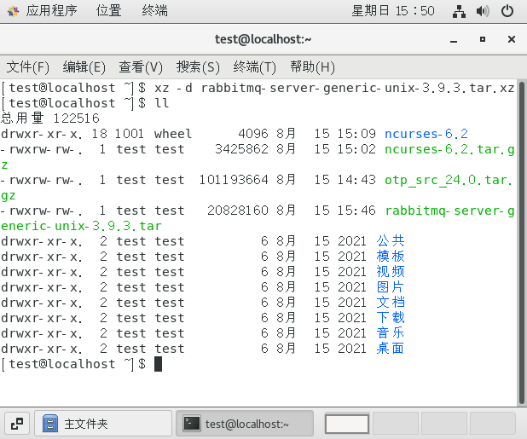The width and height of the screenshot is (527, 439).
Task: Click the file size 20828160
Action: coord(238,211)
